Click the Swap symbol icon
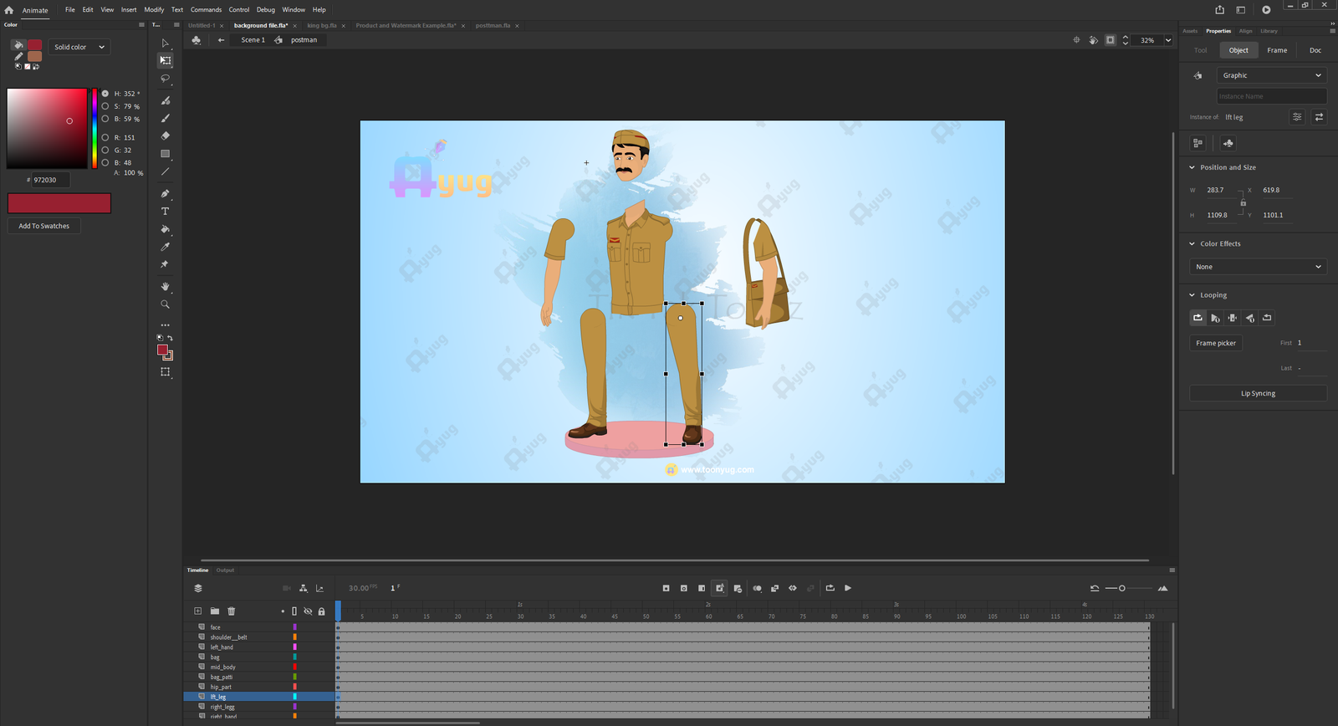 pyautogui.click(x=1319, y=117)
